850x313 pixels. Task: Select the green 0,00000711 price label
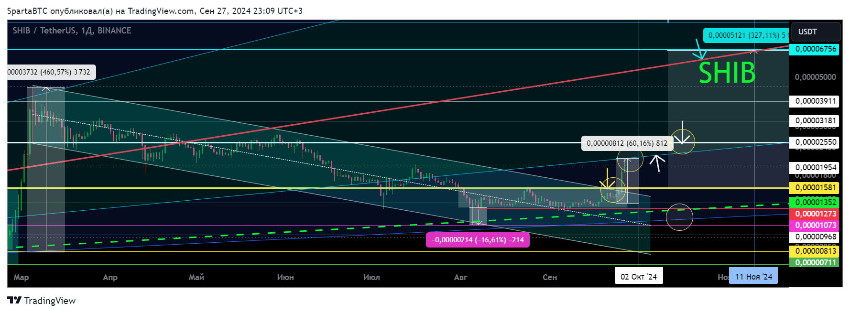point(814,262)
